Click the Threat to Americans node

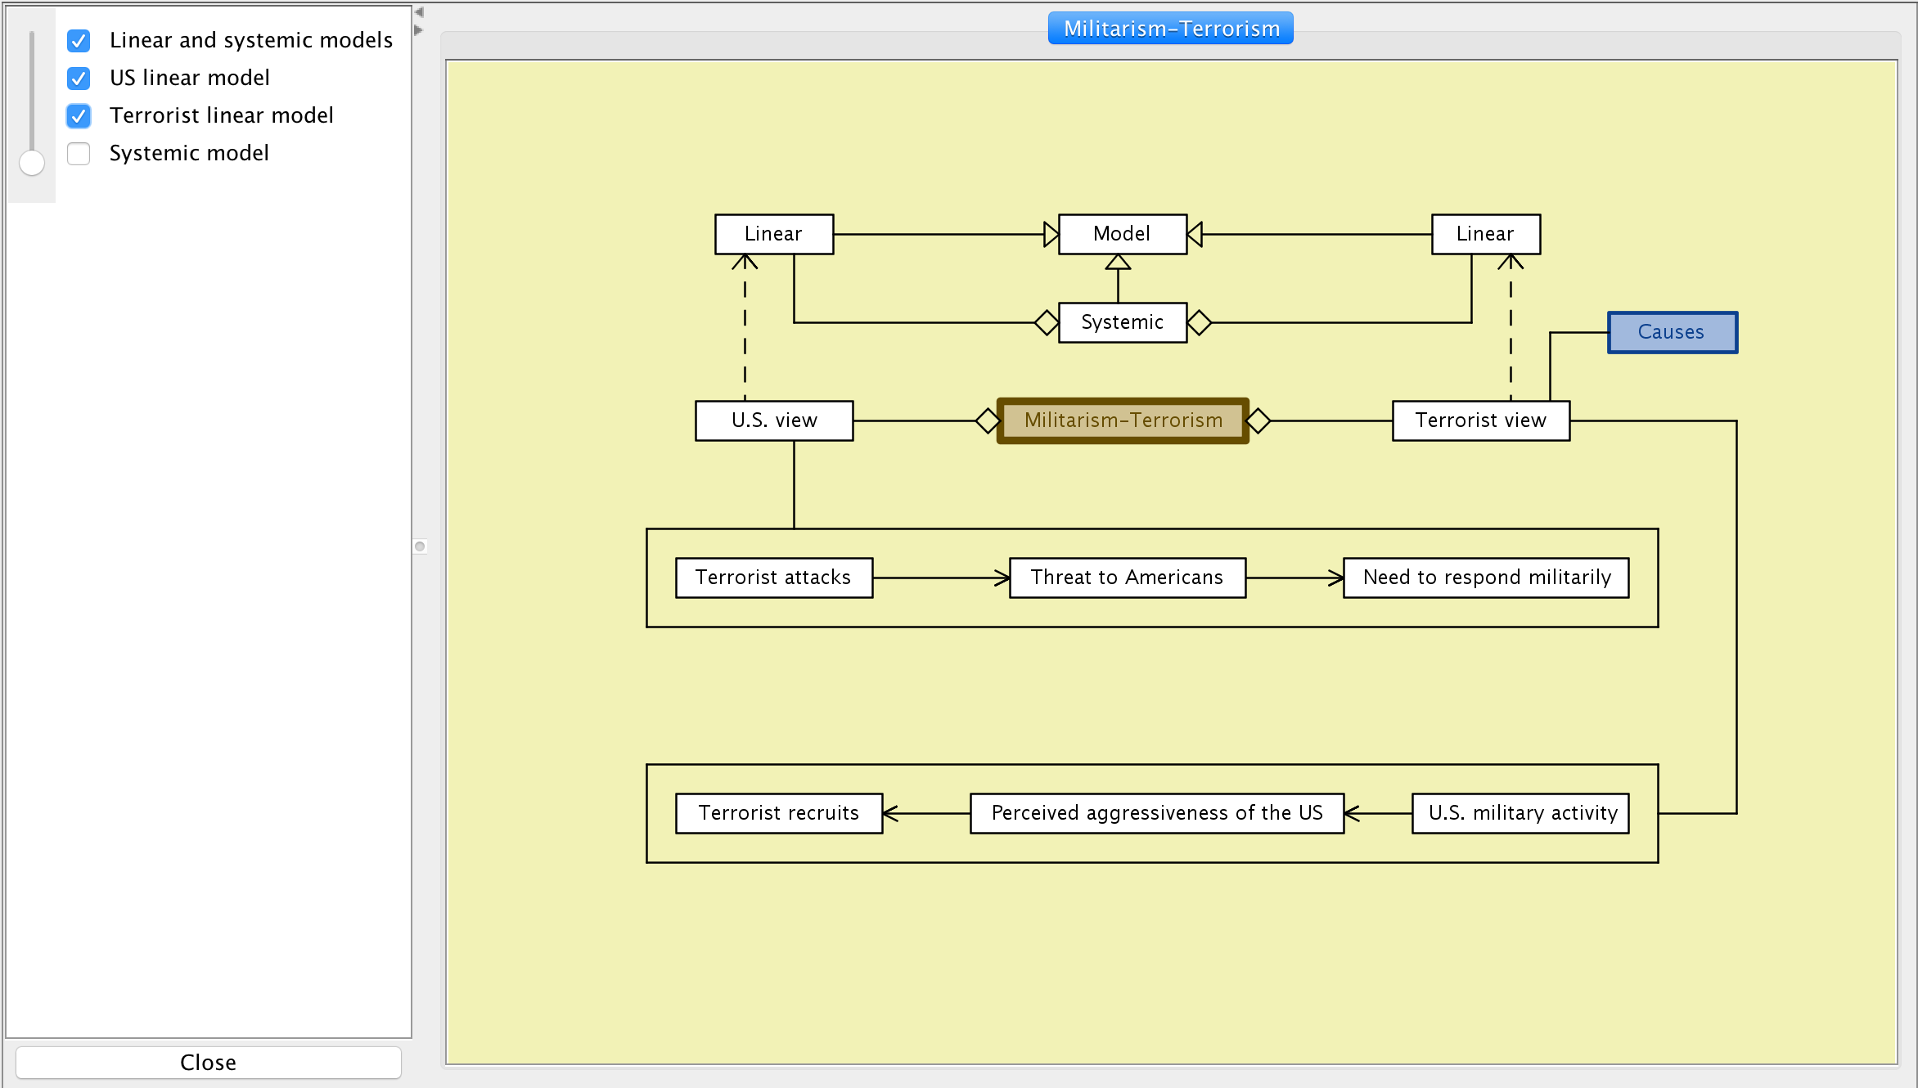tap(1127, 578)
